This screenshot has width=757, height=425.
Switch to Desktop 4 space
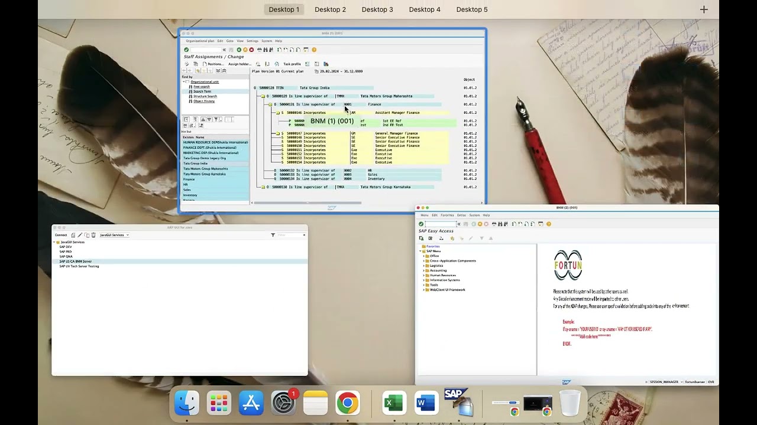(425, 9)
